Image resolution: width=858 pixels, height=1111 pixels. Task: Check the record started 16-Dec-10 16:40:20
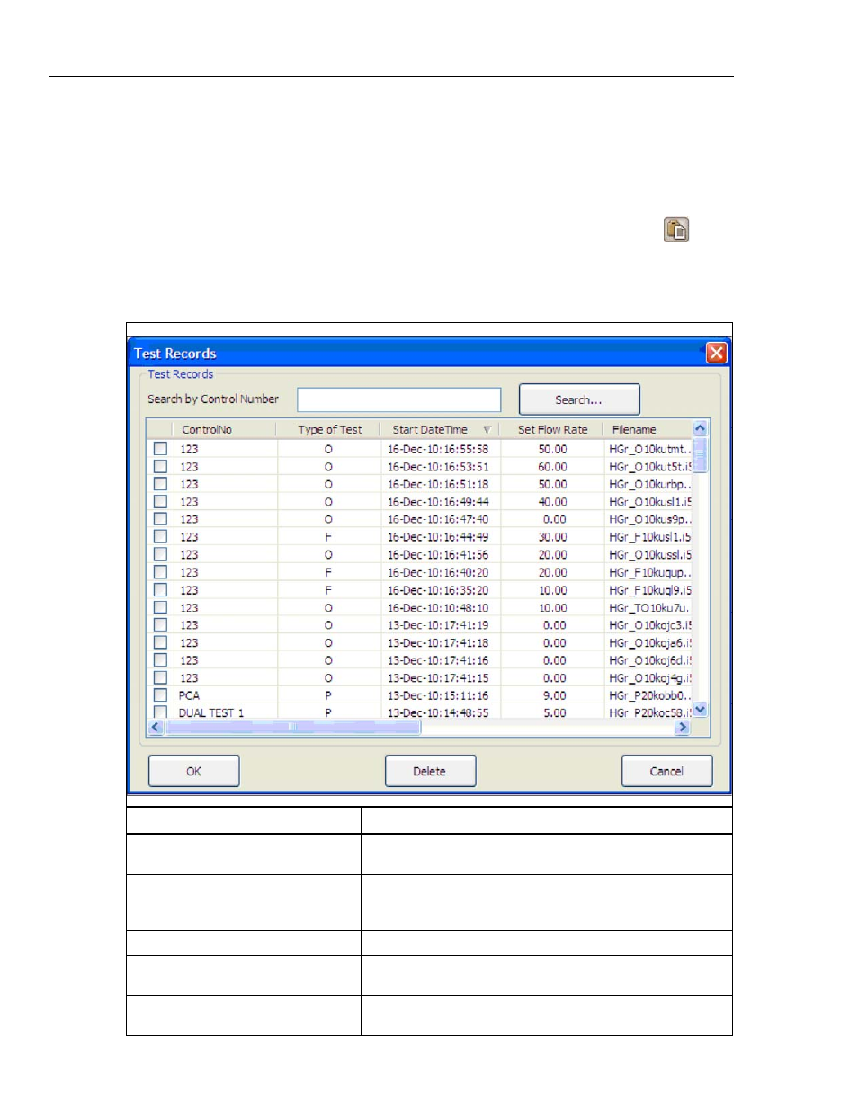click(x=160, y=572)
